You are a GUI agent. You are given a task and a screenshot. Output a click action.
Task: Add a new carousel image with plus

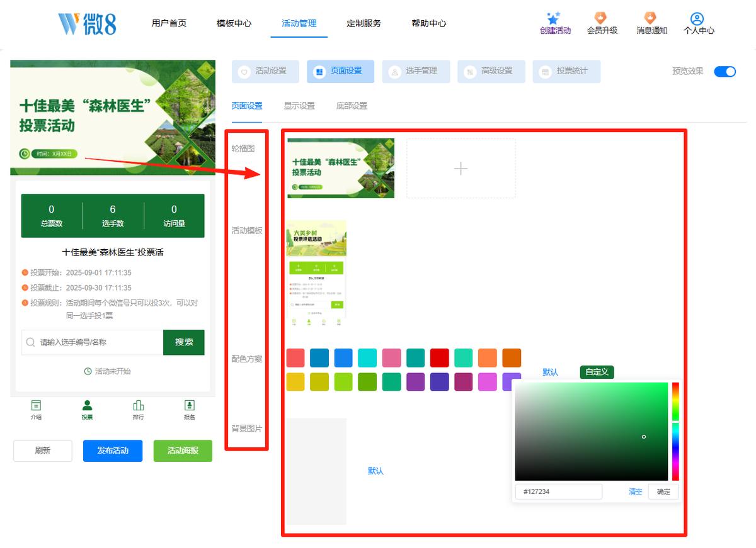tap(461, 169)
